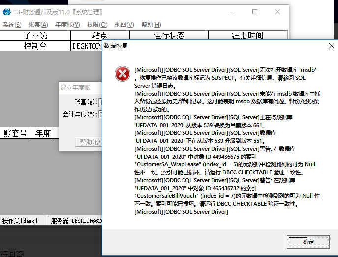
Task: Select the DESKTOP station cell
Action: point(87,46)
